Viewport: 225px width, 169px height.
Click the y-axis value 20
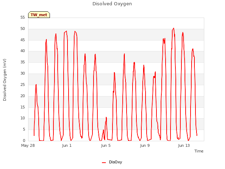coord(22,96)
